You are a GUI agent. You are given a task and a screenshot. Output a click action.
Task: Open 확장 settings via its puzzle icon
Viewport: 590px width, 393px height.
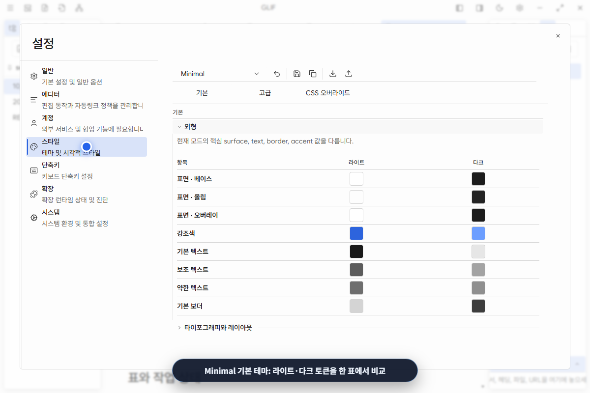[34, 194]
